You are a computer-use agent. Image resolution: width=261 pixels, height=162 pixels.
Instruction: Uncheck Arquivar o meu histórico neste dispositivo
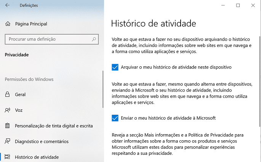click(x=115, y=67)
